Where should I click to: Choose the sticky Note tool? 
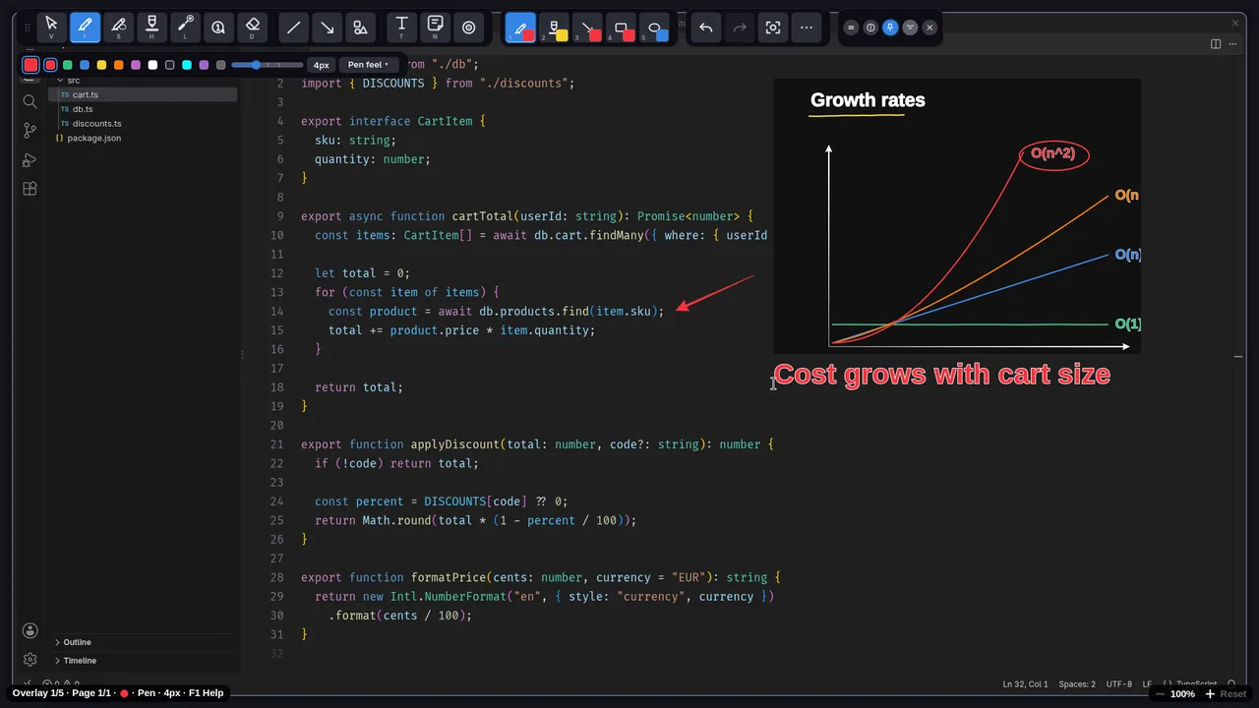click(435, 28)
